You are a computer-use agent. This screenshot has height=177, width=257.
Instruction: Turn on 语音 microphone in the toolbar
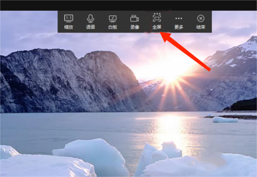tap(90, 22)
